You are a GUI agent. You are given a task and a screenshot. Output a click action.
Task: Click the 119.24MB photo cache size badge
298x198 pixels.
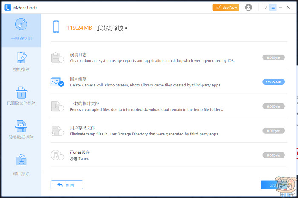point(273,82)
